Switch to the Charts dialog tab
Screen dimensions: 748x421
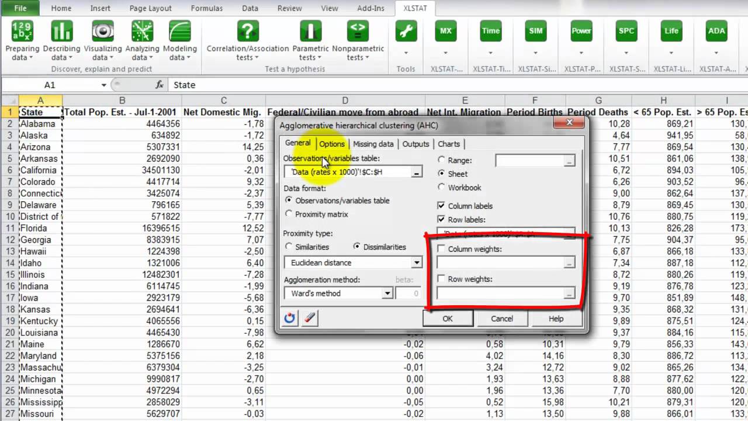(x=449, y=144)
